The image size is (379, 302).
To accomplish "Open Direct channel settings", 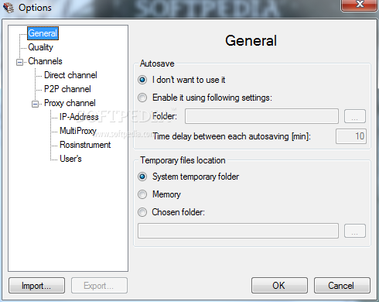I will coord(70,75).
